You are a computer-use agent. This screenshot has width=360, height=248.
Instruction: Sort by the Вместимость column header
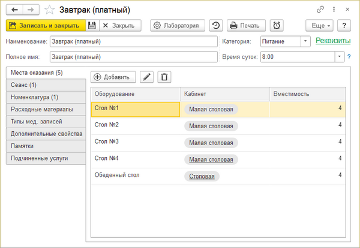308,94
